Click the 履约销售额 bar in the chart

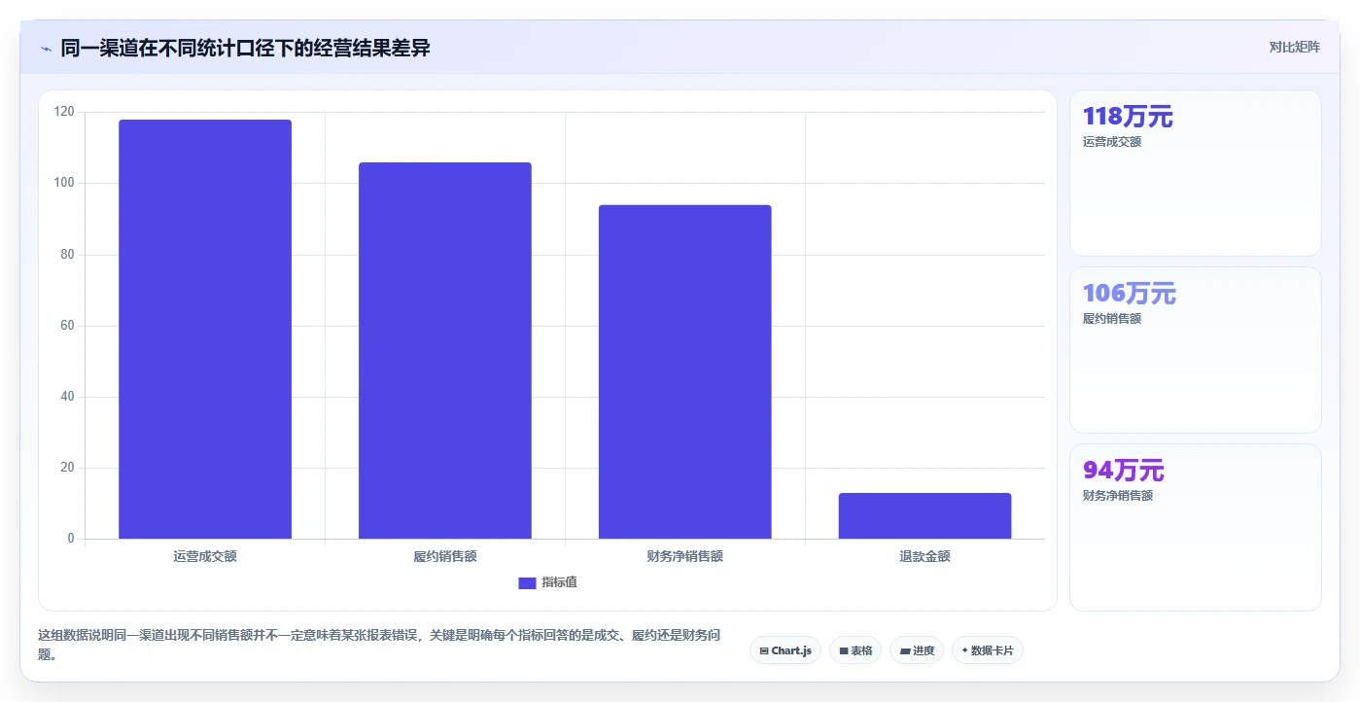tap(445, 350)
